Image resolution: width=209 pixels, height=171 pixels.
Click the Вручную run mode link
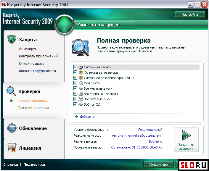(x=156, y=141)
